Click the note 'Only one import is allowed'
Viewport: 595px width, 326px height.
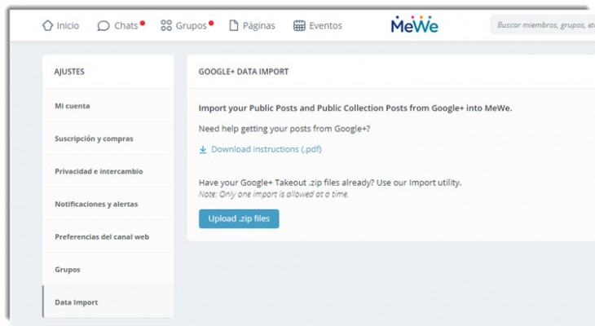274,194
